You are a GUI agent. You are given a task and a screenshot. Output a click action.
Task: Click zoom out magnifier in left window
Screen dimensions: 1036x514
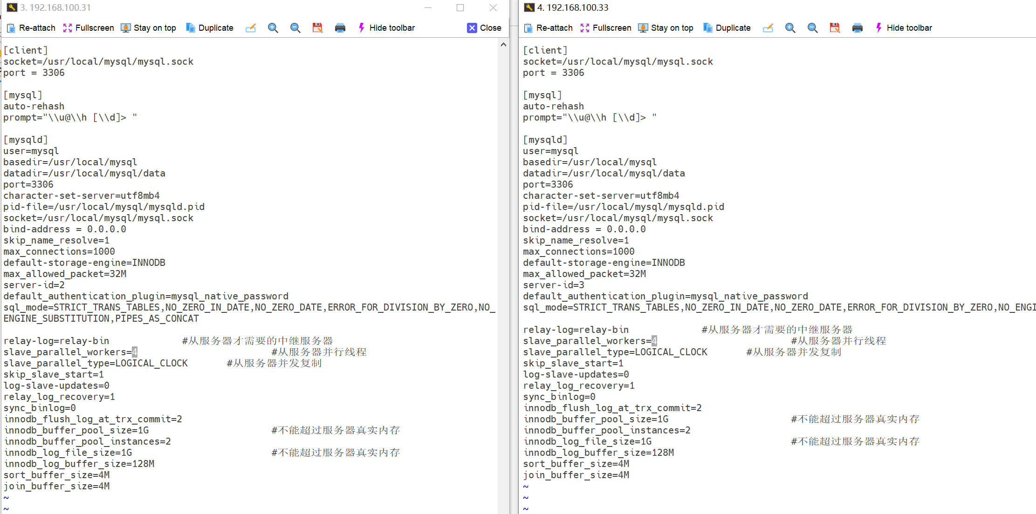tap(295, 28)
